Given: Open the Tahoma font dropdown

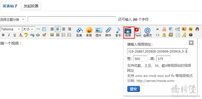Looking at the screenshot, I should [x=11, y=29].
